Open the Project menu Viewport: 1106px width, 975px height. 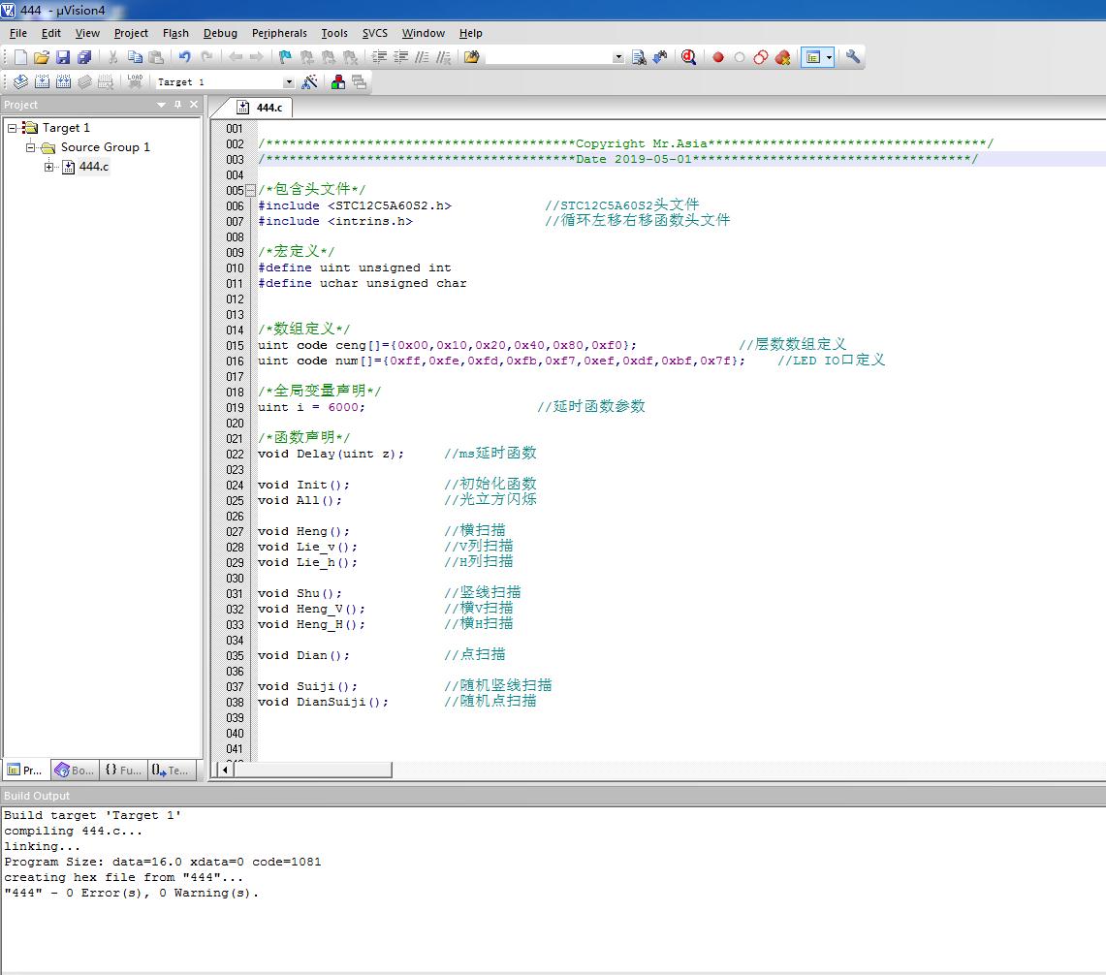131,33
